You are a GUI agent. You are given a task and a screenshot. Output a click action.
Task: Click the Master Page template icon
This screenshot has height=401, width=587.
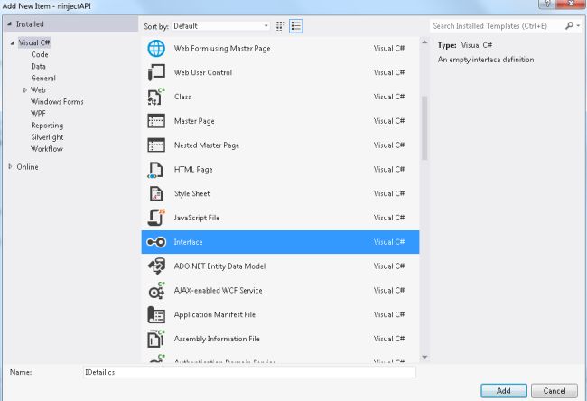pos(156,121)
